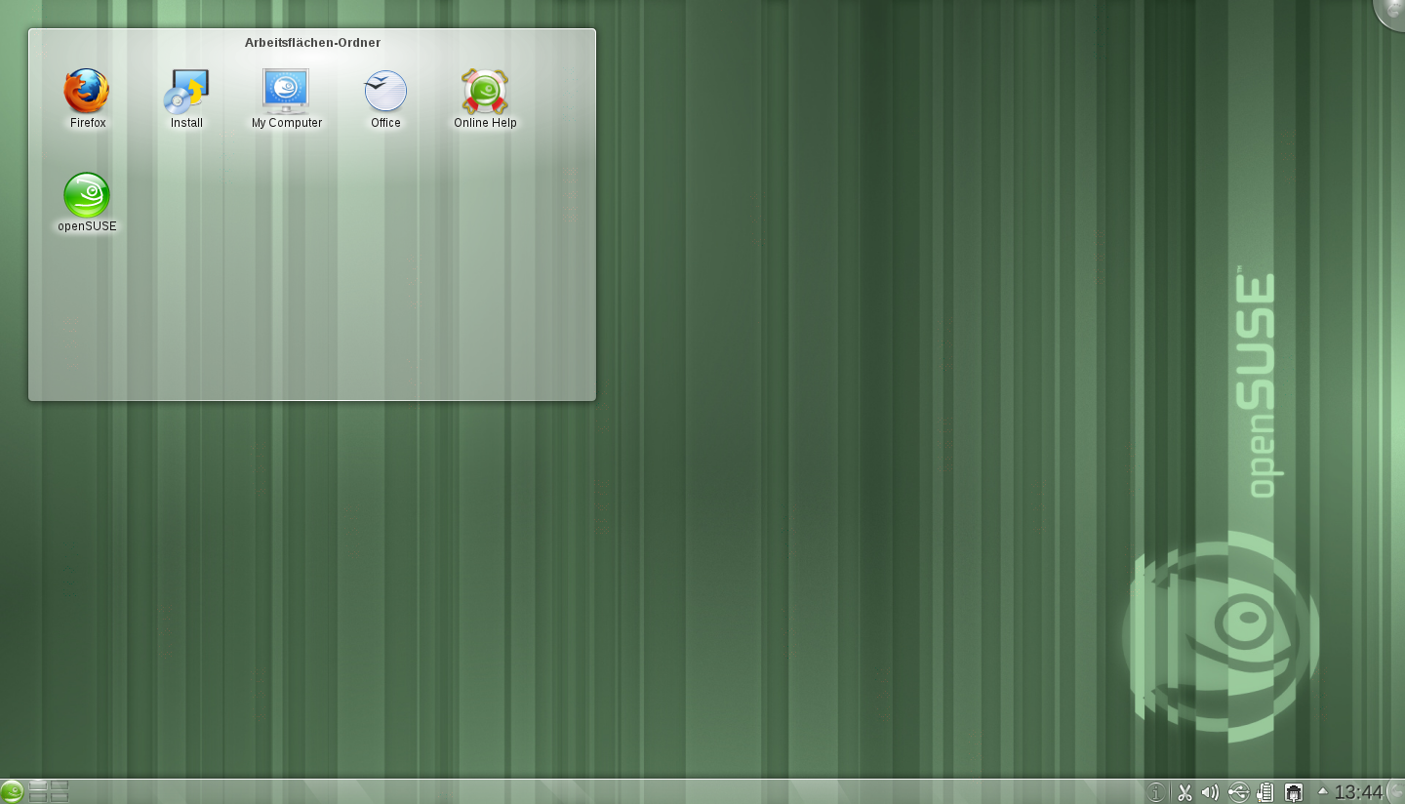The height and width of the screenshot is (804, 1405).
Task: Open the Kickoff application launcher menu
Action: tap(12, 791)
